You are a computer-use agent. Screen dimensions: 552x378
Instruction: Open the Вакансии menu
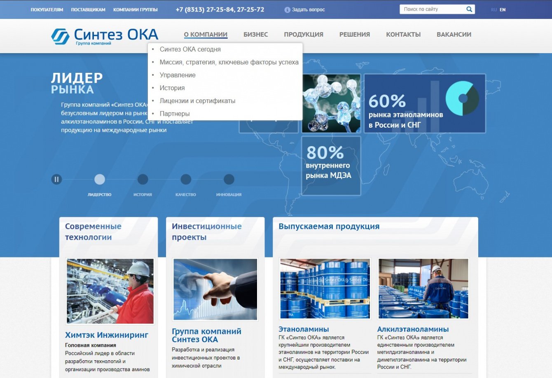[x=454, y=35]
